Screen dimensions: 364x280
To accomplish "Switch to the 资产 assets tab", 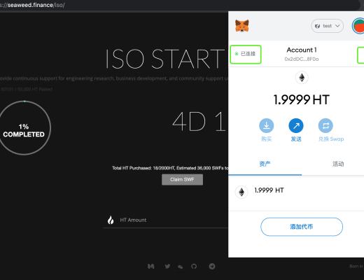I will click(265, 164).
